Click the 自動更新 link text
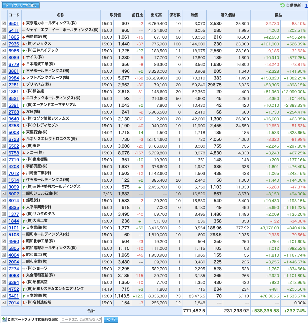Viewport: 308px width, 323px height. coord(293,6)
